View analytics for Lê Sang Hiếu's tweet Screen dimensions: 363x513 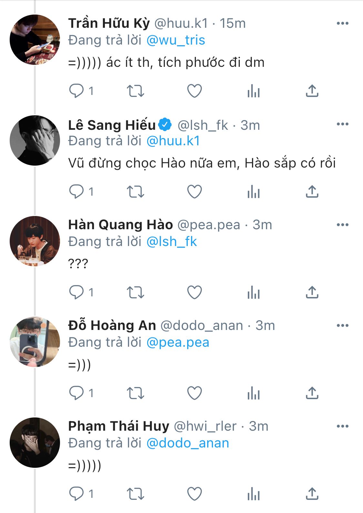tap(254, 192)
